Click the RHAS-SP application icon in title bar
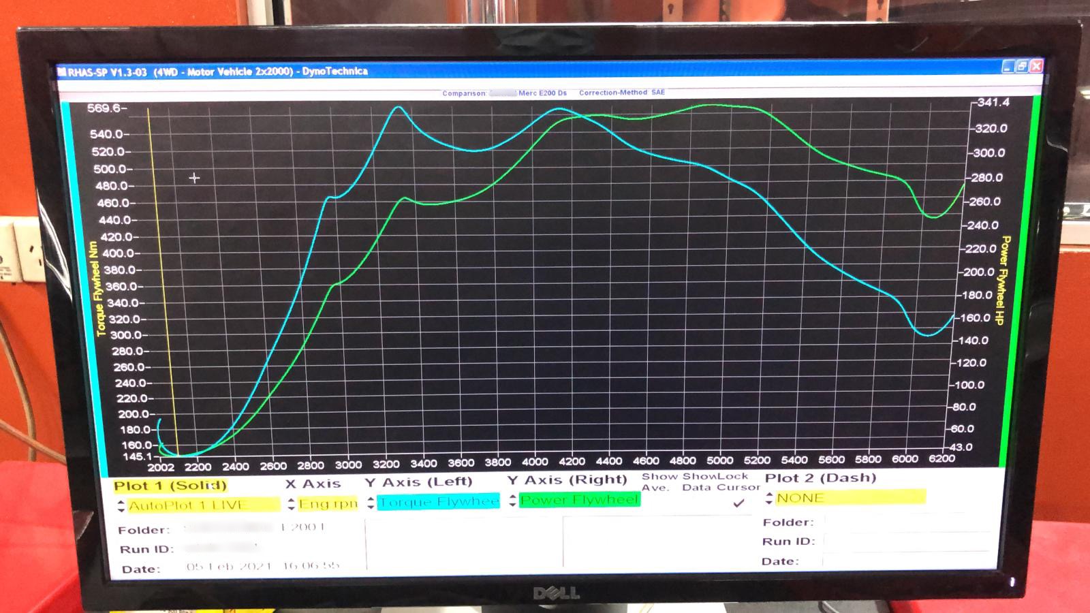The height and width of the screenshot is (613, 1090). 62,72
